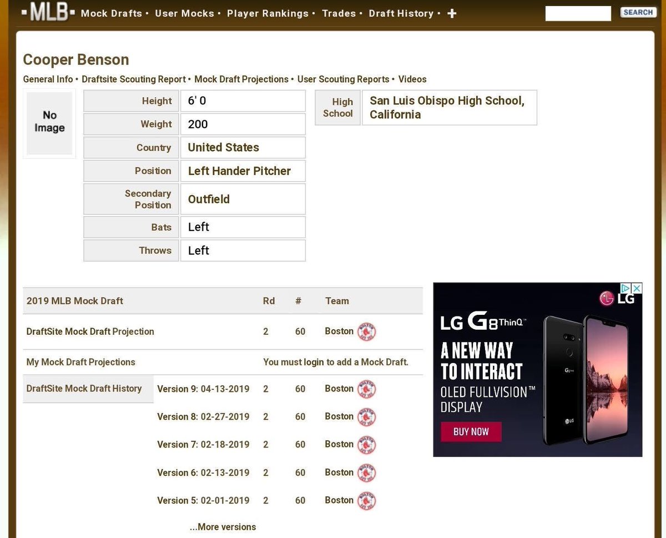This screenshot has width=666, height=538.
Task: Click Boston link in Version 9 row
Action: 339,389
